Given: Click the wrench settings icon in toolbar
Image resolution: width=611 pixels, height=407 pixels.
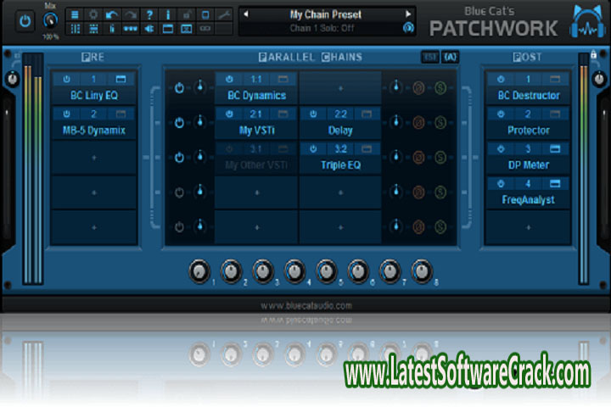Looking at the screenshot, I should click(x=224, y=14).
